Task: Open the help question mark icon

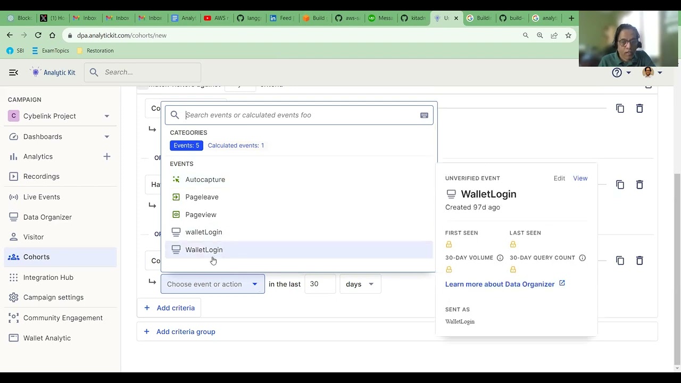Action: coord(617,72)
